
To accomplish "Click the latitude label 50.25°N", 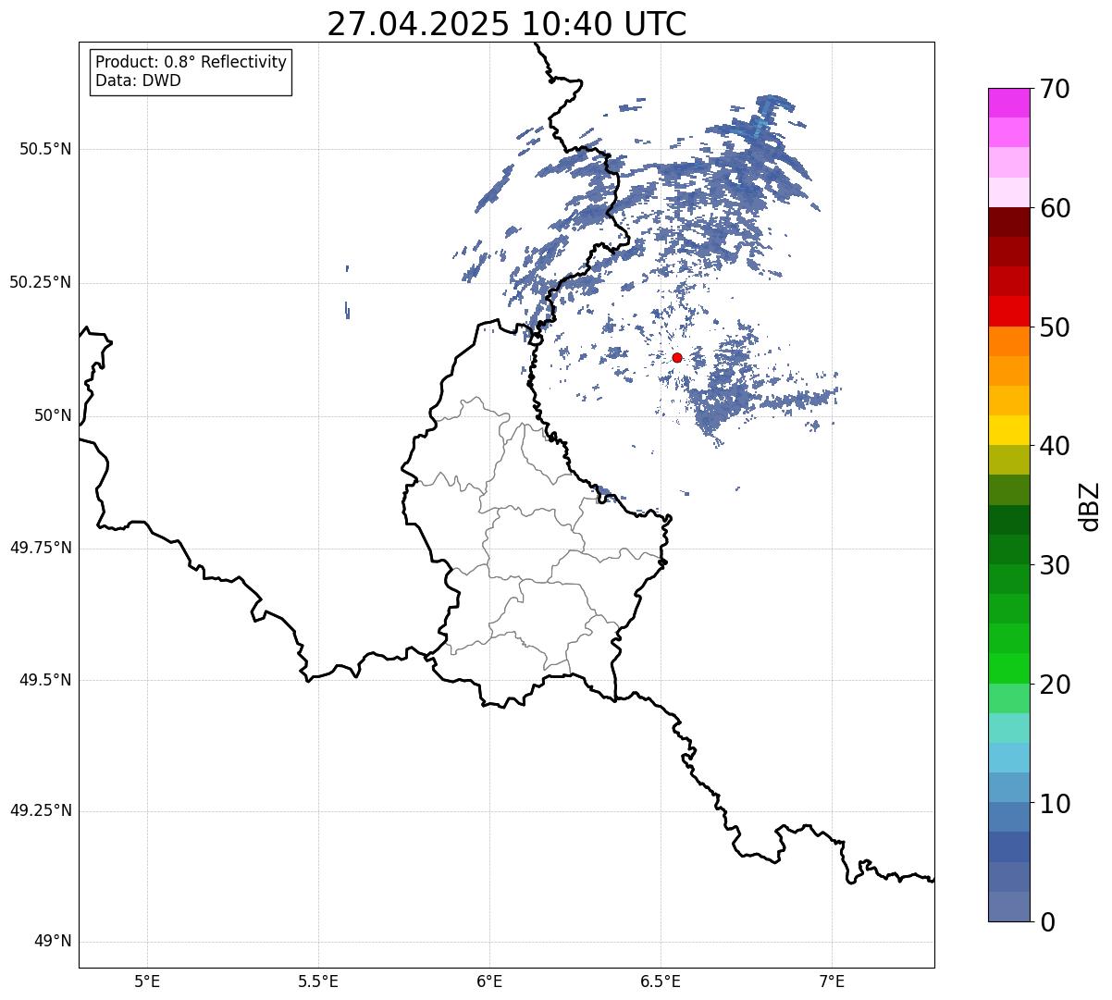I will pyautogui.click(x=41, y=282).
